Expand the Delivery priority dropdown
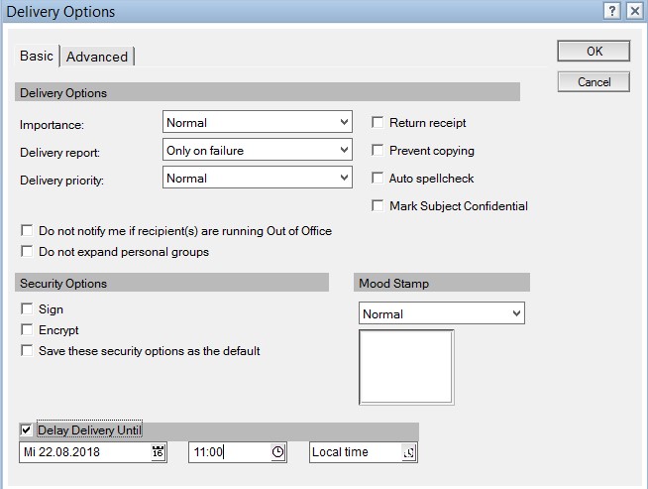The width and height of the screenshot is (648, 489). coord(344,178)
